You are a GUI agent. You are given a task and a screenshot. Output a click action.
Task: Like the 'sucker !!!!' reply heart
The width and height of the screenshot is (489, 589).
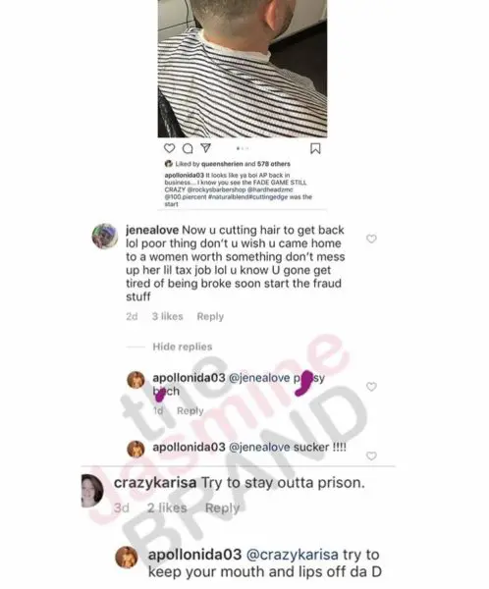[371, 455]
